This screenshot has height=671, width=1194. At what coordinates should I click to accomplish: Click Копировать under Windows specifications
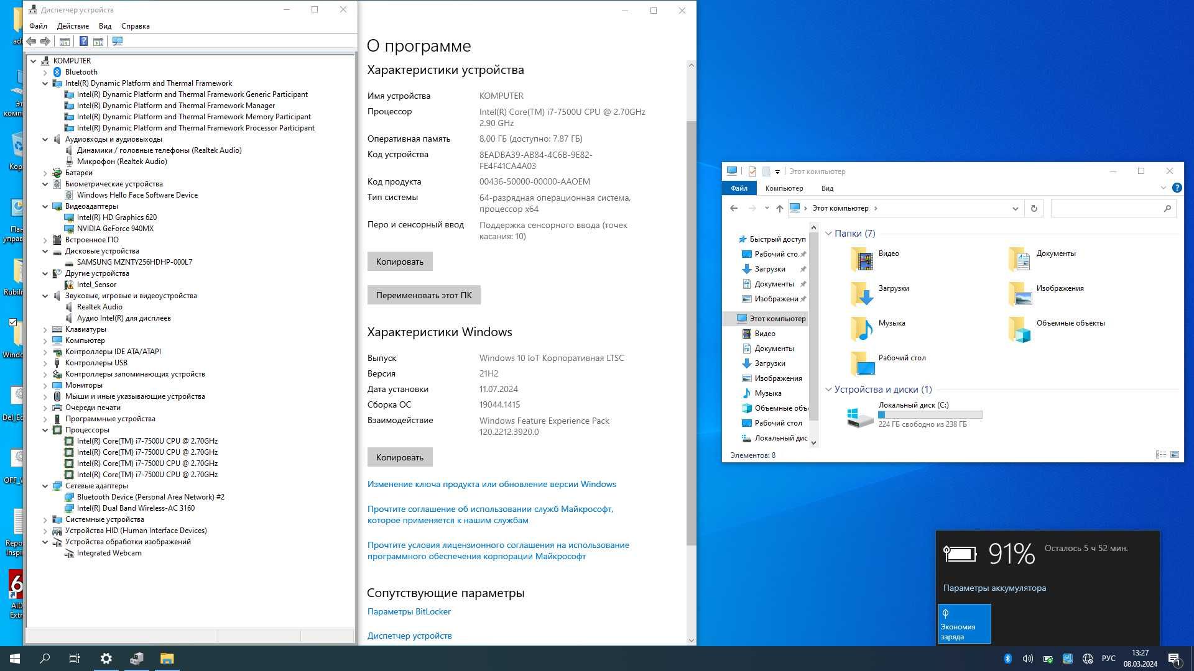click(x=400, y=457)
